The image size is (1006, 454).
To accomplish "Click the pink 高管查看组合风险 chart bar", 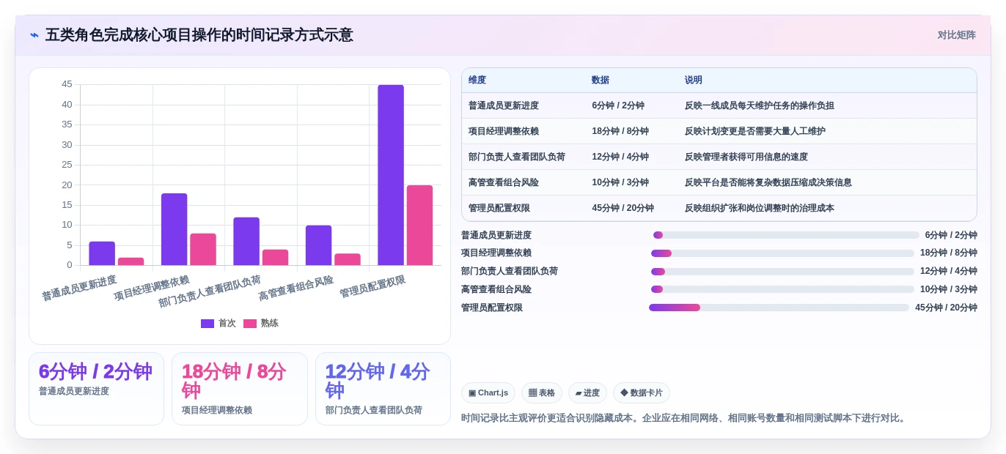I will [348, 259].
